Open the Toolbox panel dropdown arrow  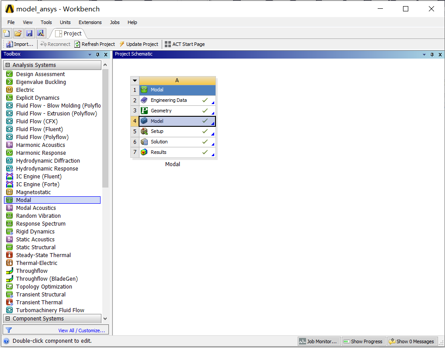[x=90, y=55]
